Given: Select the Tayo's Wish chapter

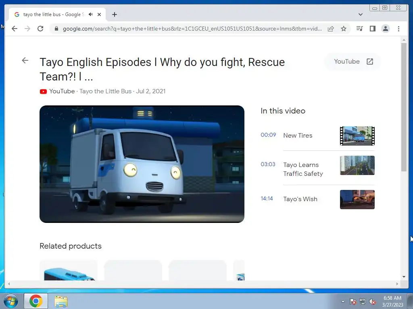Looking at the screenshot, I should pos(300,199).
